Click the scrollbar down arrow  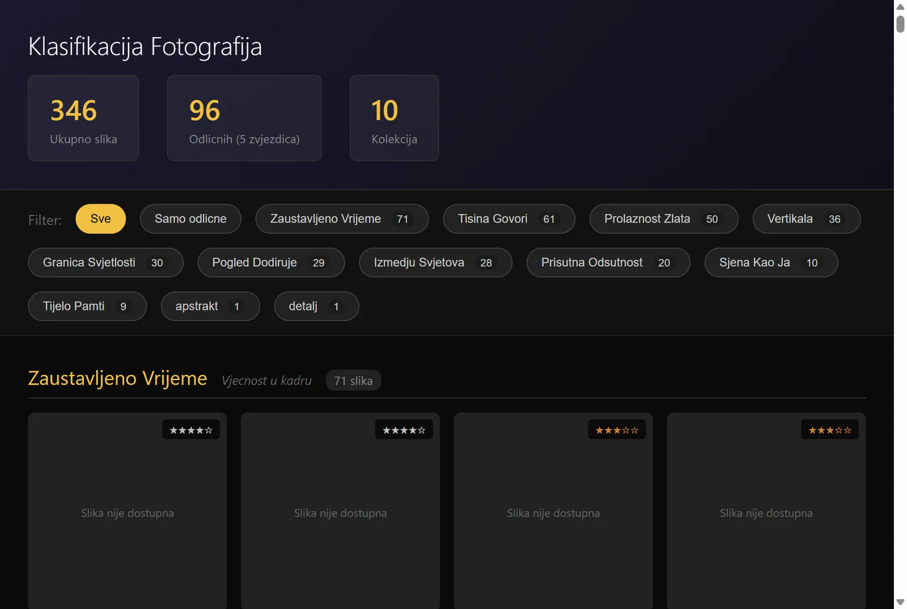pyautogui.click(x=900, y=602)
